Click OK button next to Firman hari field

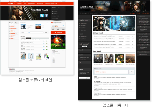click(132, 72)
